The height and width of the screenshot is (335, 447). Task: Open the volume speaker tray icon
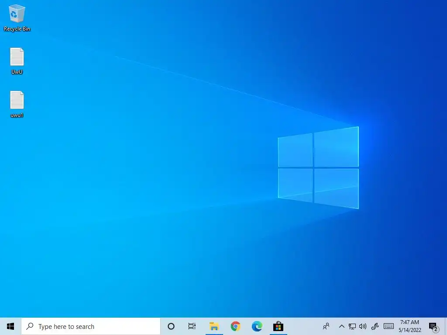point(363,326)
